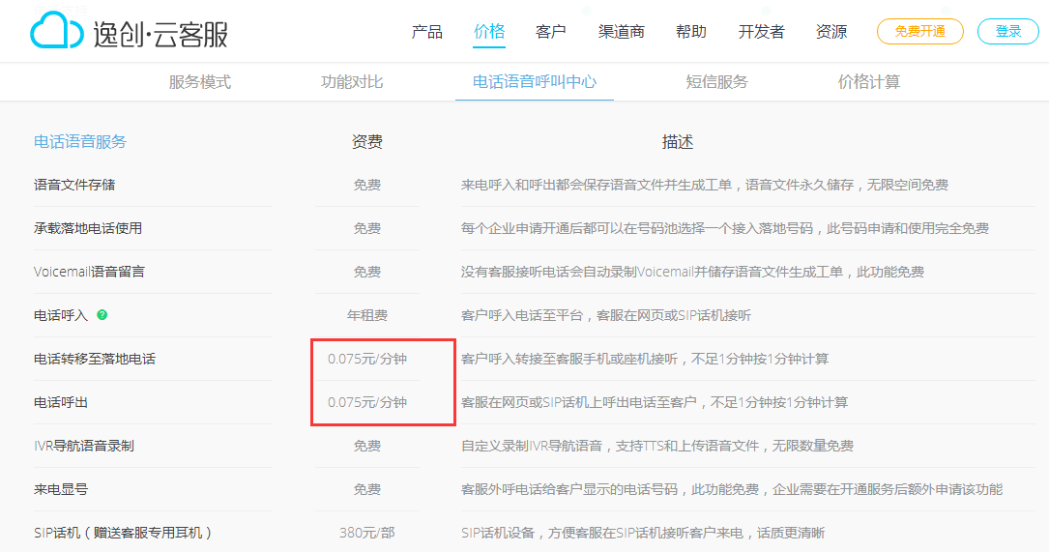Click the description starting 客服外呼电话给客户显示
The height and width of the screenshot is (552, 1049).
coord(731,489)
